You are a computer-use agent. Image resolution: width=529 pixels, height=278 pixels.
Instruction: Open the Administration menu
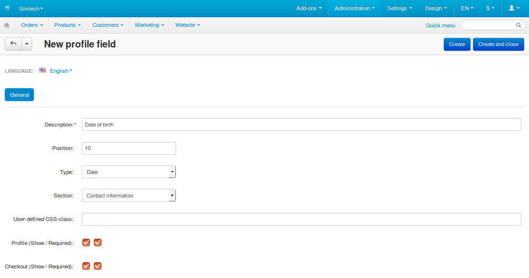tap(355, 8)
